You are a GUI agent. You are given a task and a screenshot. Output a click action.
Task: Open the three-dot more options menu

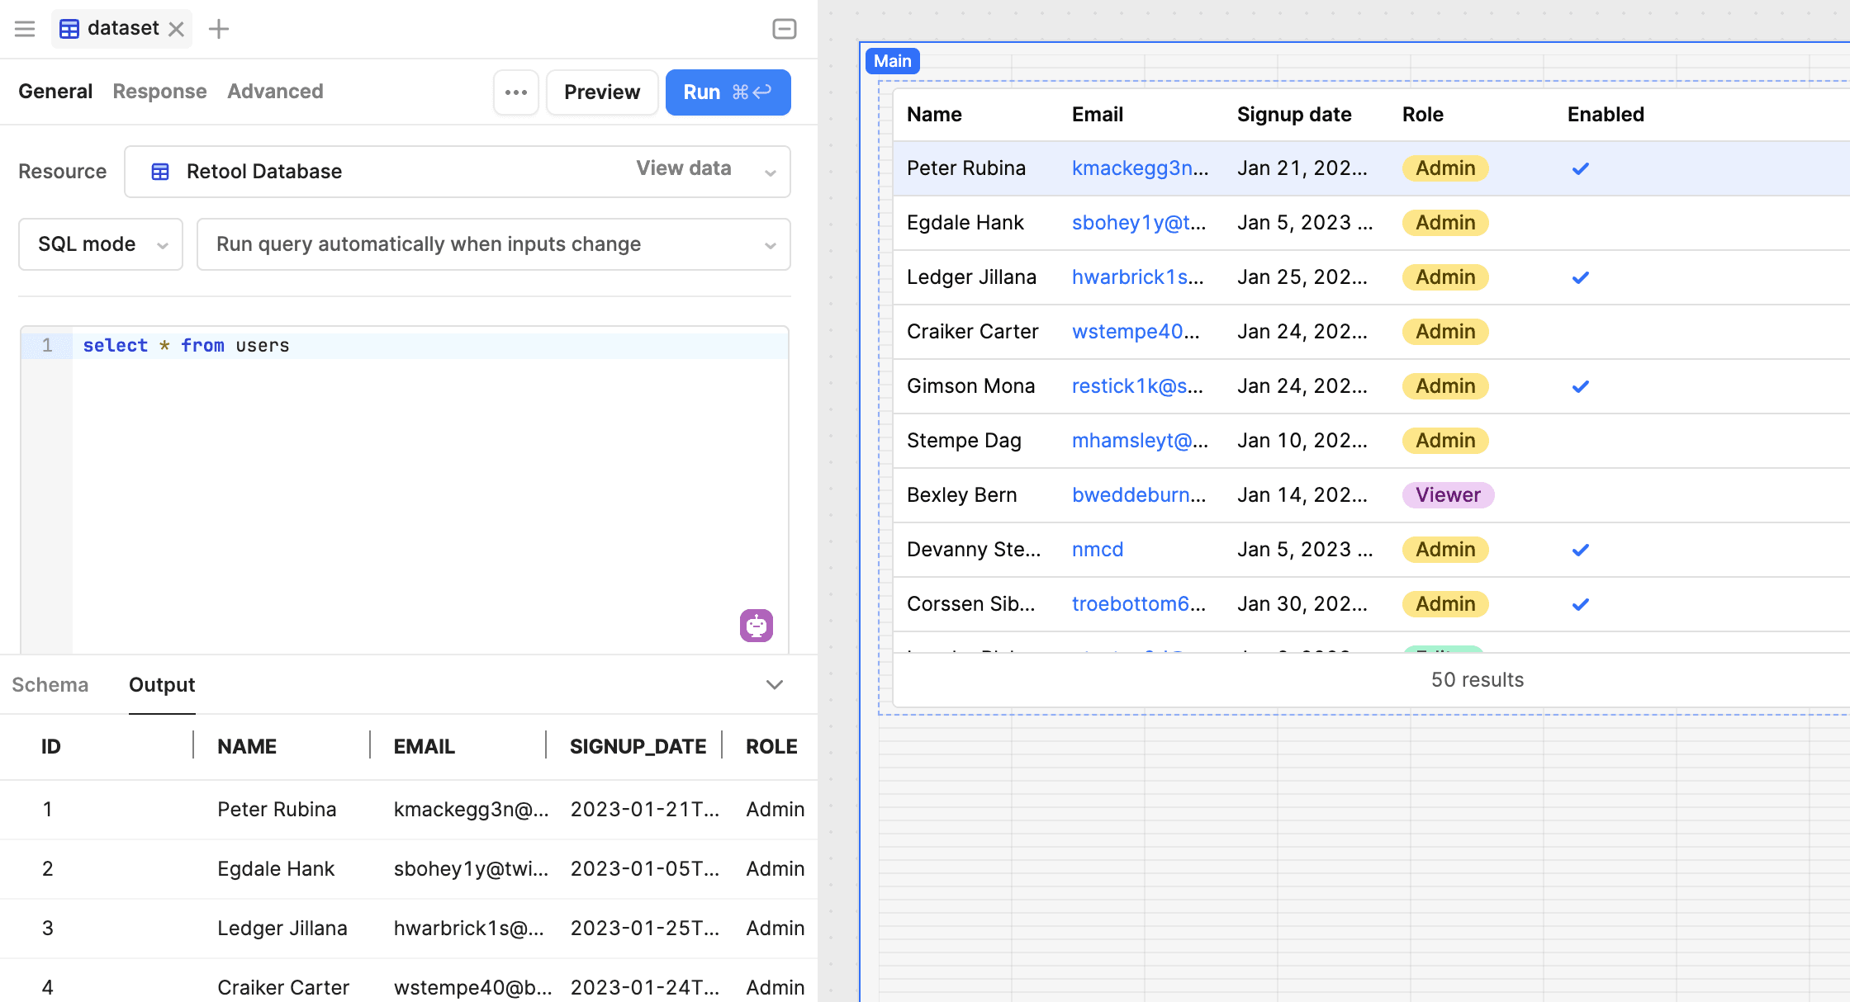click(516, 92)
